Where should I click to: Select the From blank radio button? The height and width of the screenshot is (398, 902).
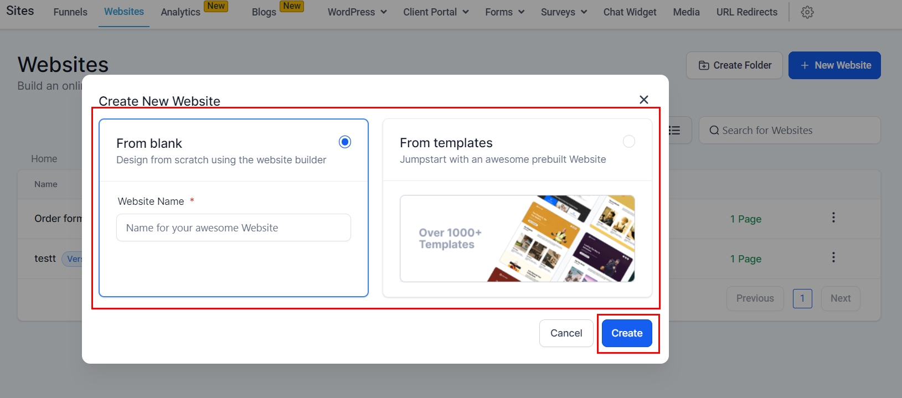tap(345, 142)
